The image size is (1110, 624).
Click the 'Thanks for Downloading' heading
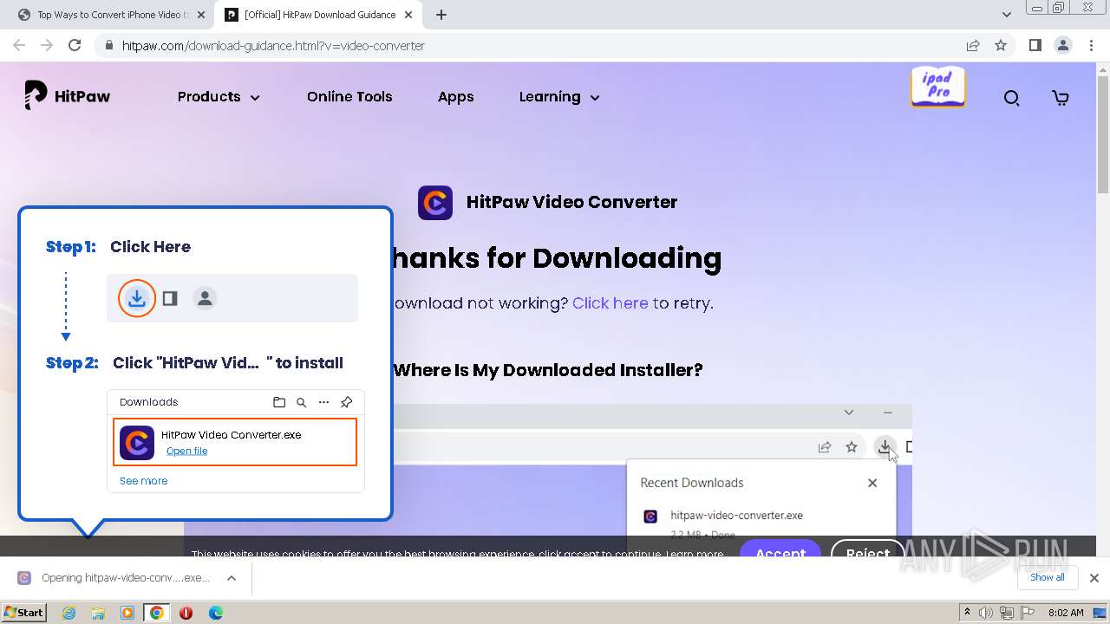coord(555,258)
